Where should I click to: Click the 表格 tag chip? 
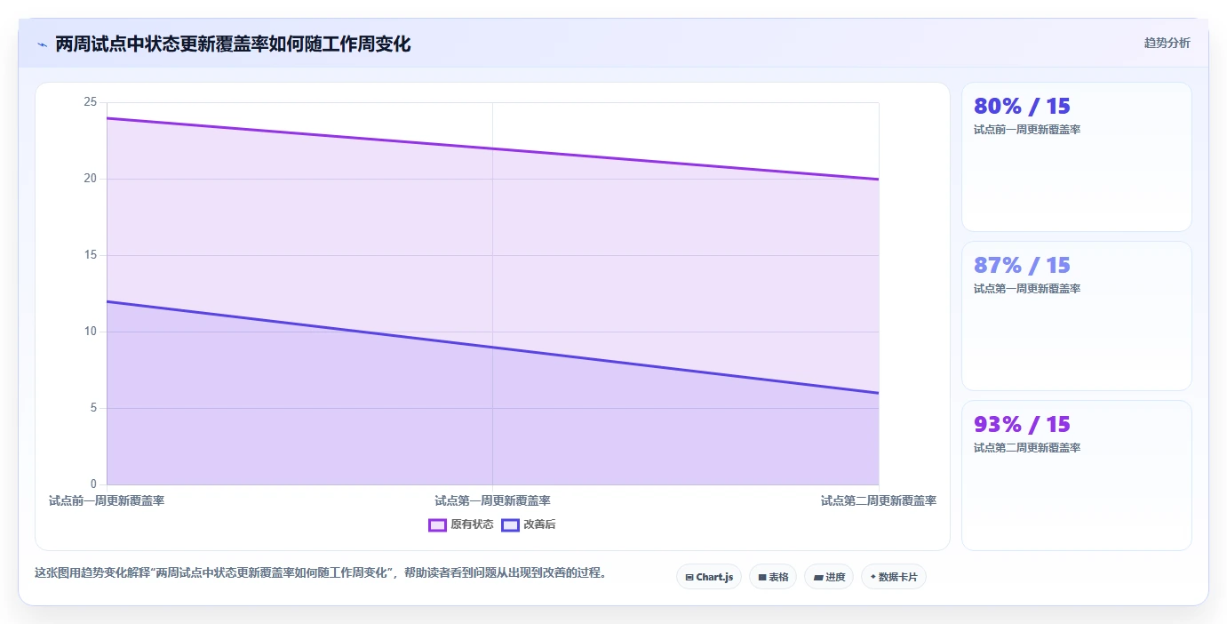(773, 577)
